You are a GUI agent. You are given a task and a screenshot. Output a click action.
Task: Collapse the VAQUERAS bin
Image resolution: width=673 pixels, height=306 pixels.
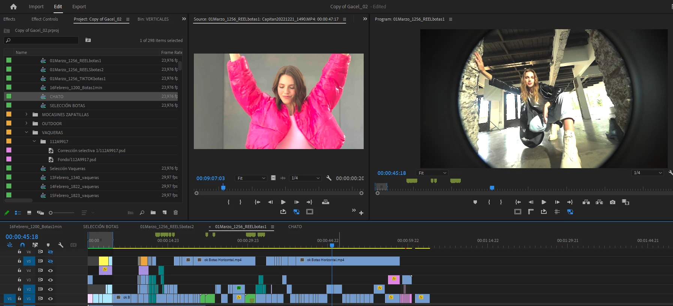point(26,132)
